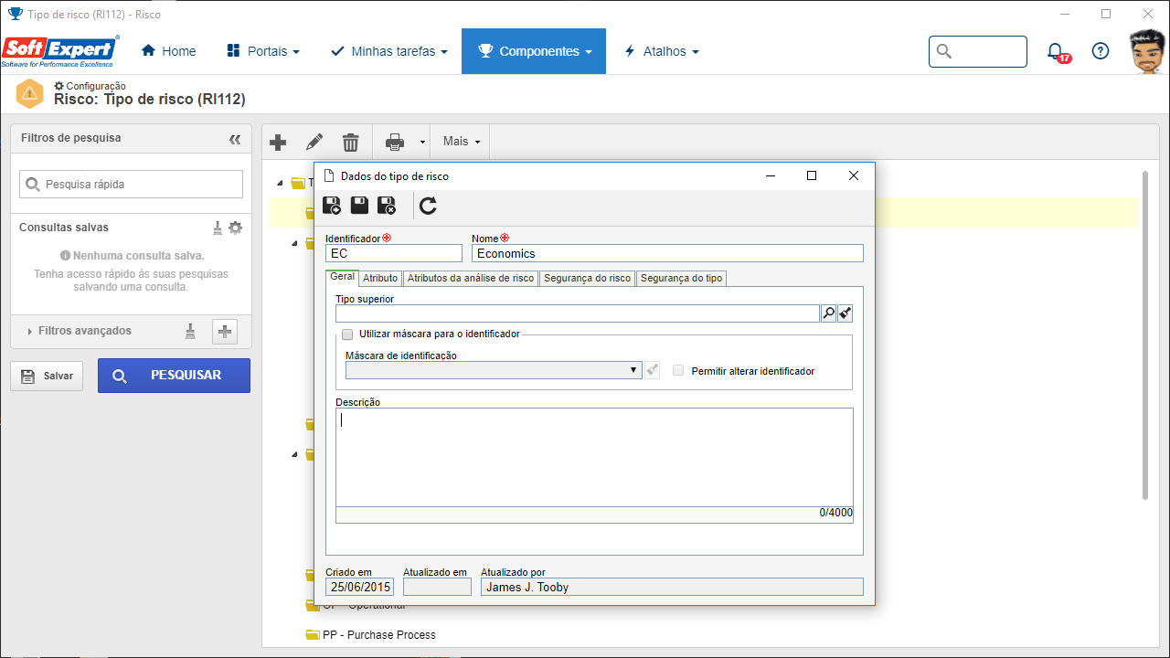The image size is (1170, 658).
Task: Click the save and new icon in dialog
Action: tap(332, 206)
